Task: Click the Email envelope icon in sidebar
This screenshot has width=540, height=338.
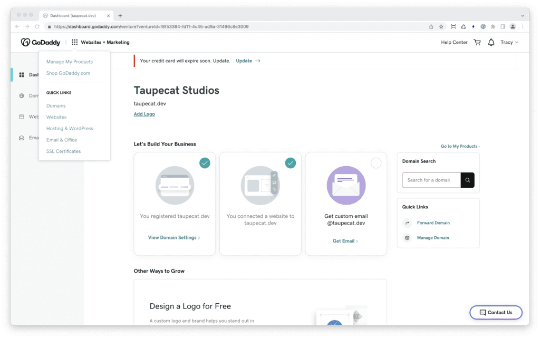Action: pos(22,138)
